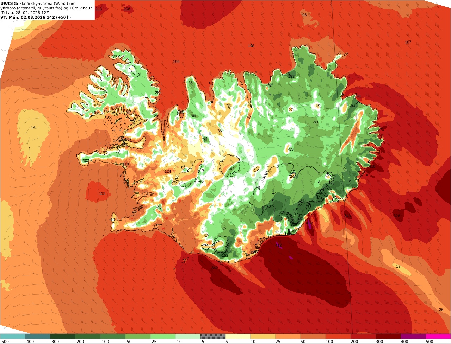Click the magenta swatch right of 500

(x=438, y=336)
